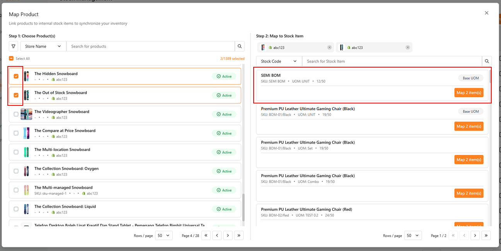Click The Videographer Snowboard product thumbnail
The height and width of the screenshot is (251, 501).
click(26, 114)
